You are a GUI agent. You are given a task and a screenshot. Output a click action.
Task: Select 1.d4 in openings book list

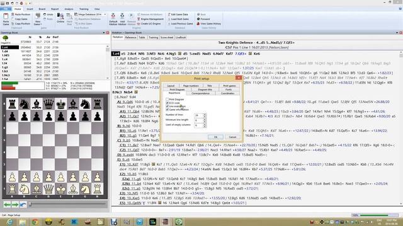[x=10, y=51]
